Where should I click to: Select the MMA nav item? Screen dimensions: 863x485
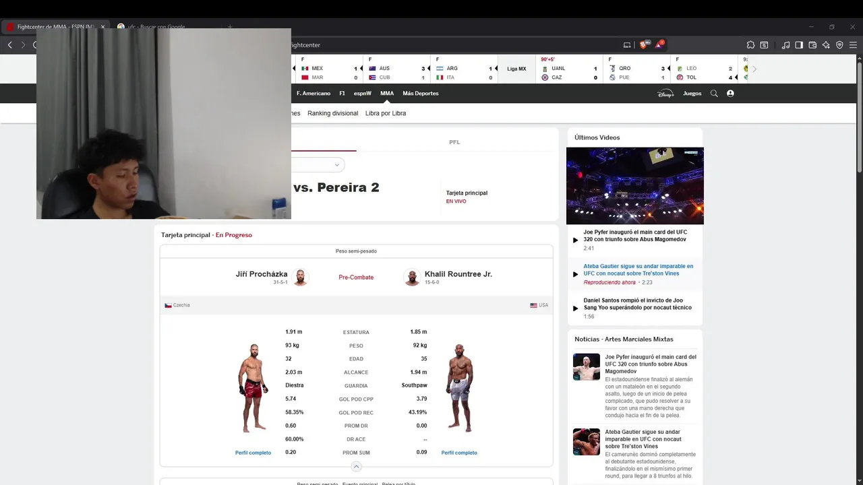pos(387,94)
